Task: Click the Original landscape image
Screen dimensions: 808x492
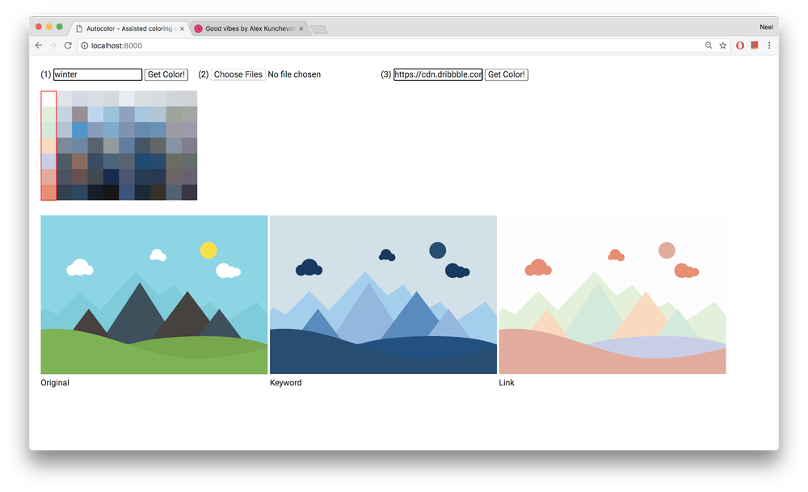Action: click(154, 294)
